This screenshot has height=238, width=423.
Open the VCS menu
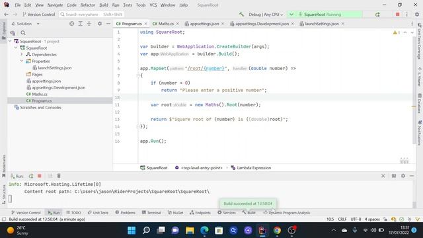pyautogui.click(x=153, y=5)
